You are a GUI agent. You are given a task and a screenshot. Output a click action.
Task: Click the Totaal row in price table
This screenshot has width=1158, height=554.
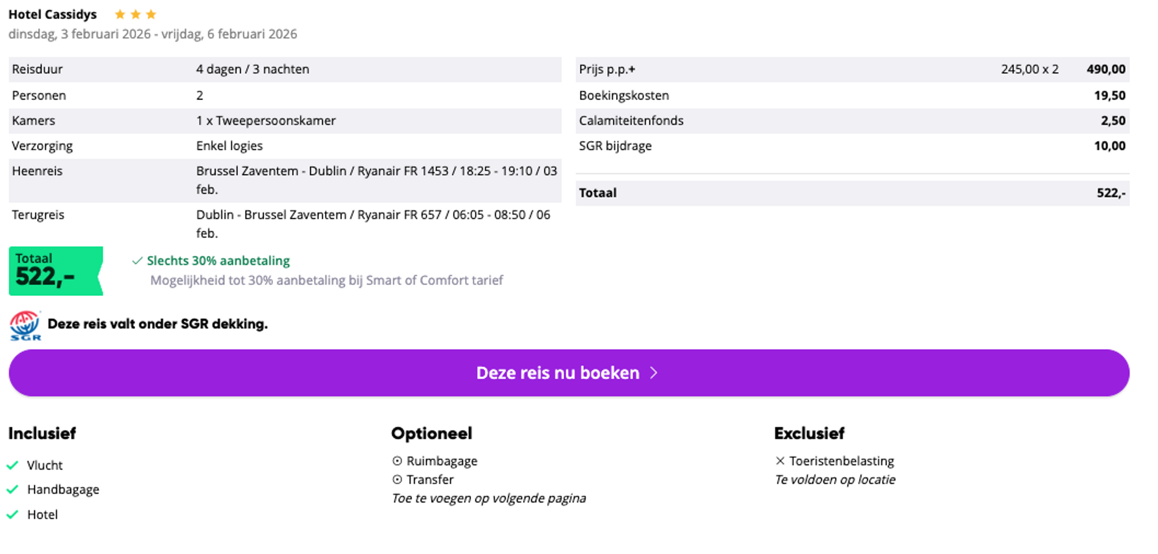coord(852,193)
